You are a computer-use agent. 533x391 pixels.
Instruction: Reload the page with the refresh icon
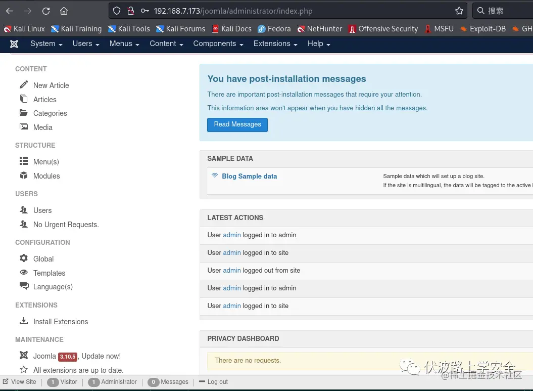click(46, 11)
